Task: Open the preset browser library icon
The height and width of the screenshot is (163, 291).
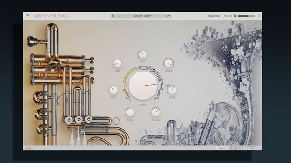Action: click(x=113, y=16)
